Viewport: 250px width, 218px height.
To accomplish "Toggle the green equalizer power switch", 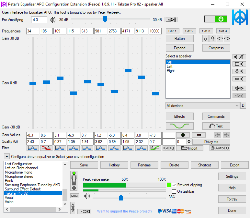I will click(x=216, y=19).
